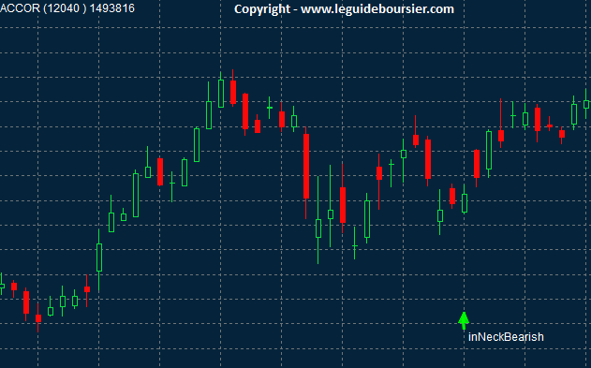
Task: Select the tallest red candlestick body
Action: coord(306,166)
